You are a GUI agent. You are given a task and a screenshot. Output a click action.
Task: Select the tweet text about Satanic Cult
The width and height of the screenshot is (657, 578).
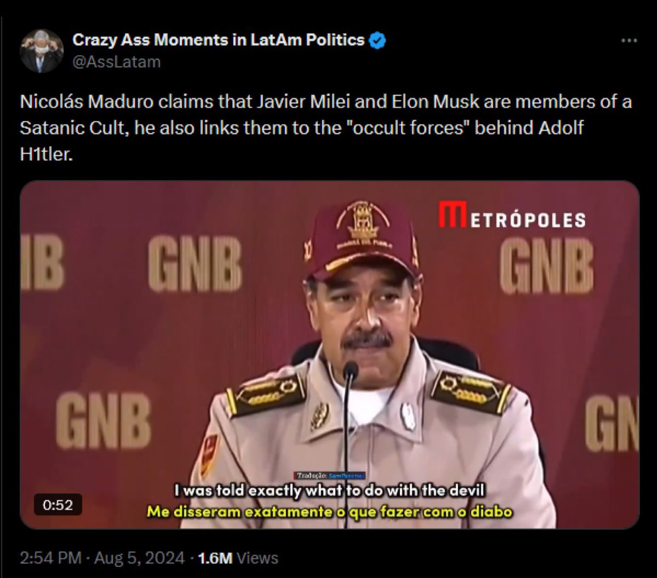pyautogui.click(x=326, y=129)
